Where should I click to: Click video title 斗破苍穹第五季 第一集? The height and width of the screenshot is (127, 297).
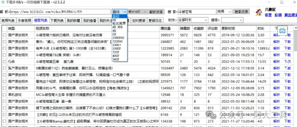click(54, 101)
